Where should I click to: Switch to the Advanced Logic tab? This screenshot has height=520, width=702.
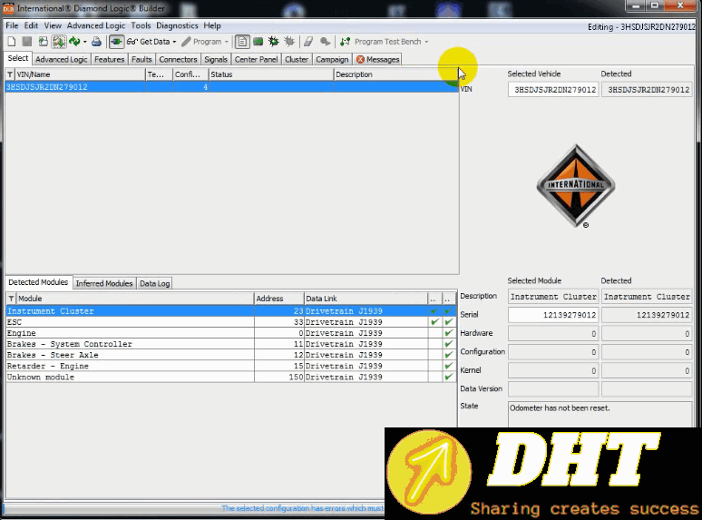click(62, 59)
